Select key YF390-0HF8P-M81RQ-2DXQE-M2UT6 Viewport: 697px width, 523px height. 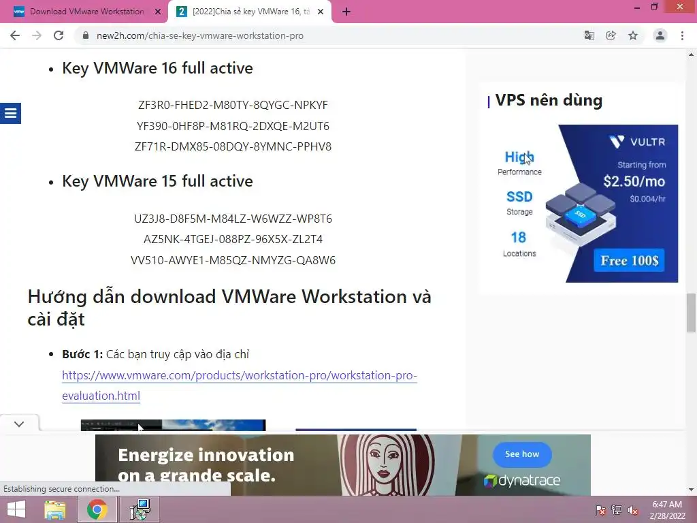pyautogui.click(x=233, y=126)
